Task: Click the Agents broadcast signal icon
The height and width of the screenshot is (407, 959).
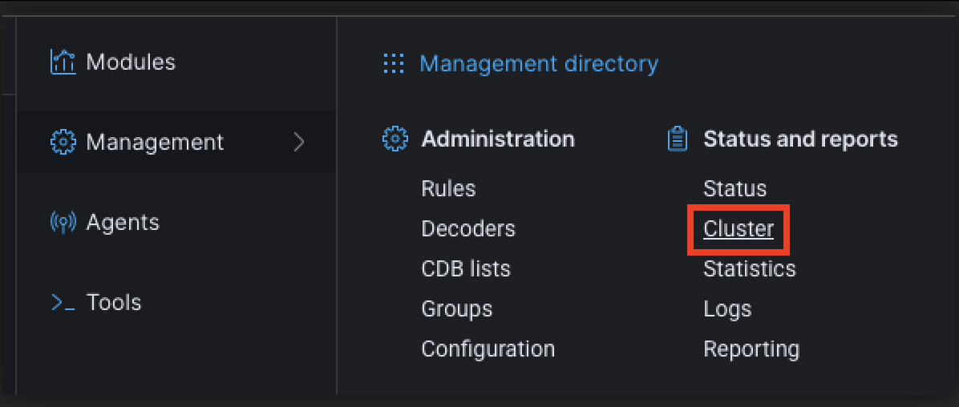Action: tap(63, 222)
